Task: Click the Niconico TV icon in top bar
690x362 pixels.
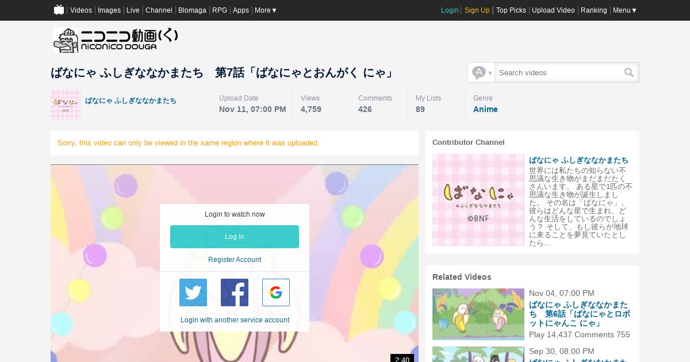Action: tap(59, 10)
